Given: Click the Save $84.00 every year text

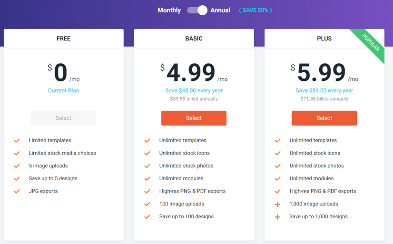Looking at the screenshot, I should (324, 90).
